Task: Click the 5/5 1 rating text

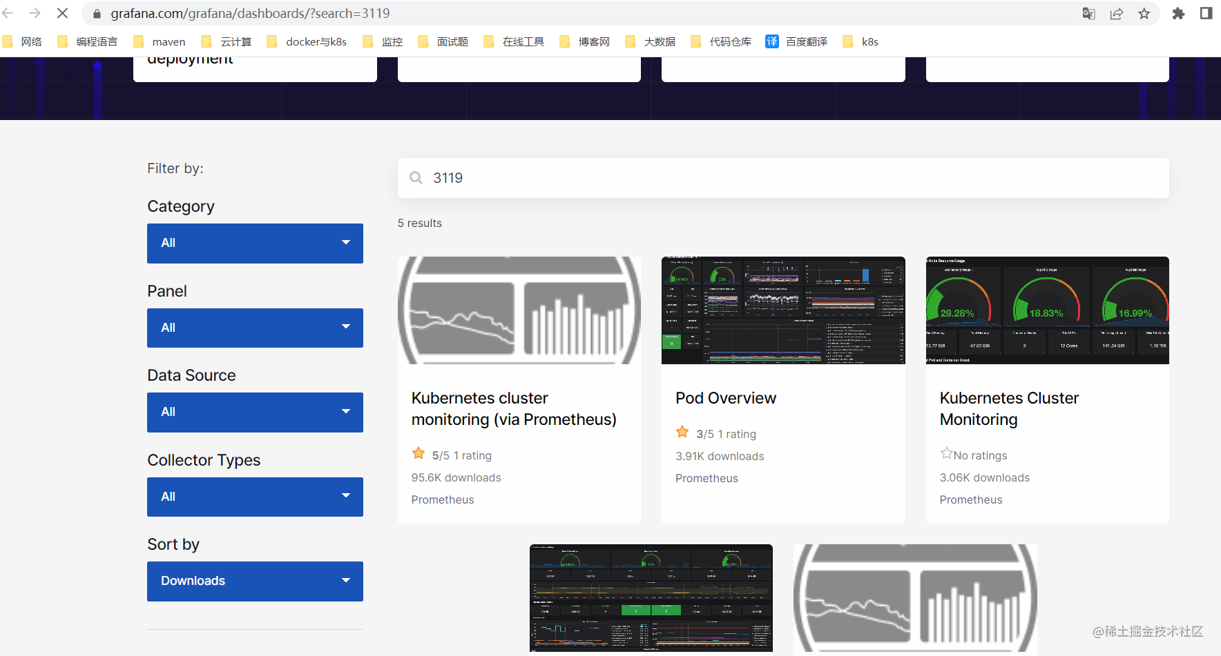Action: (462, 455)
